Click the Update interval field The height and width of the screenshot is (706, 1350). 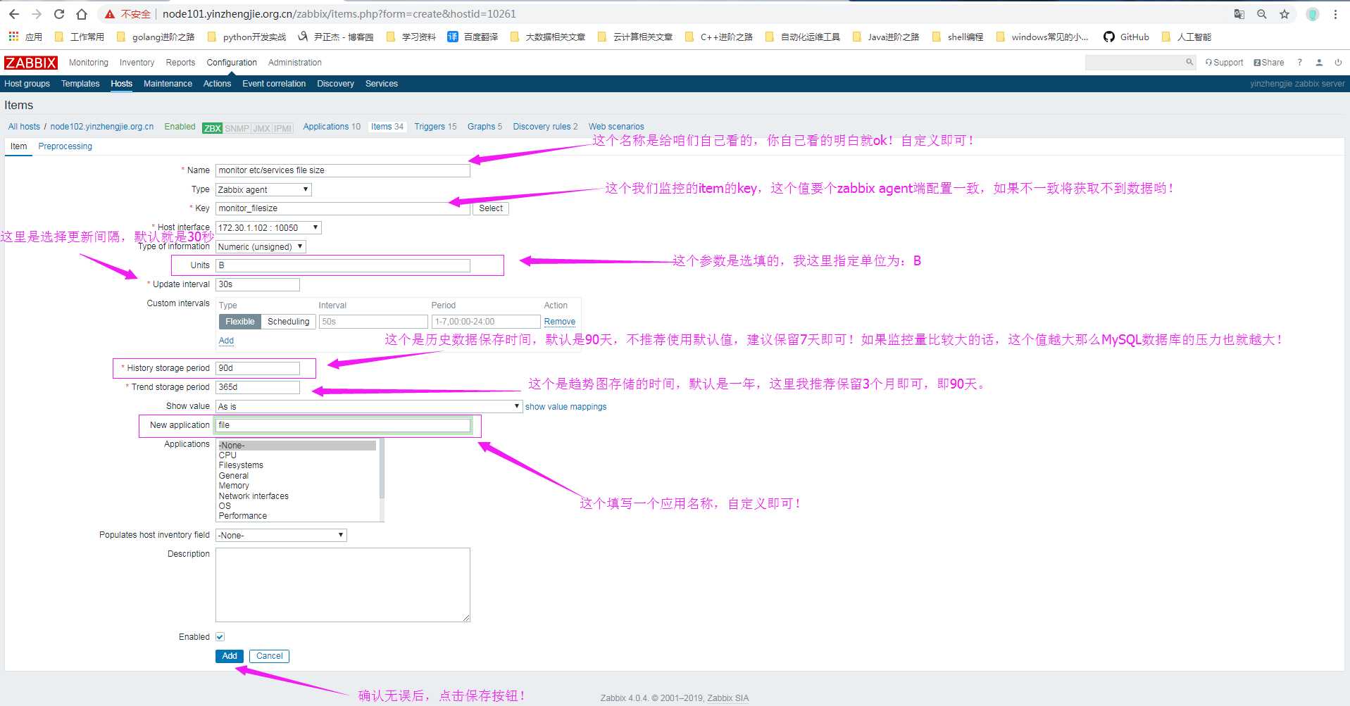coord(257,284)
